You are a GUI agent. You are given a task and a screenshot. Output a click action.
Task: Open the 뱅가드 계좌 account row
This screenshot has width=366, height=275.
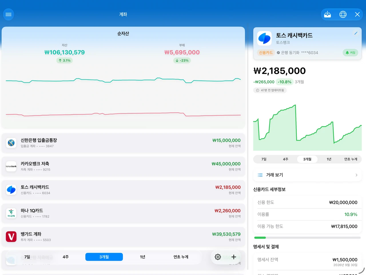123,237
